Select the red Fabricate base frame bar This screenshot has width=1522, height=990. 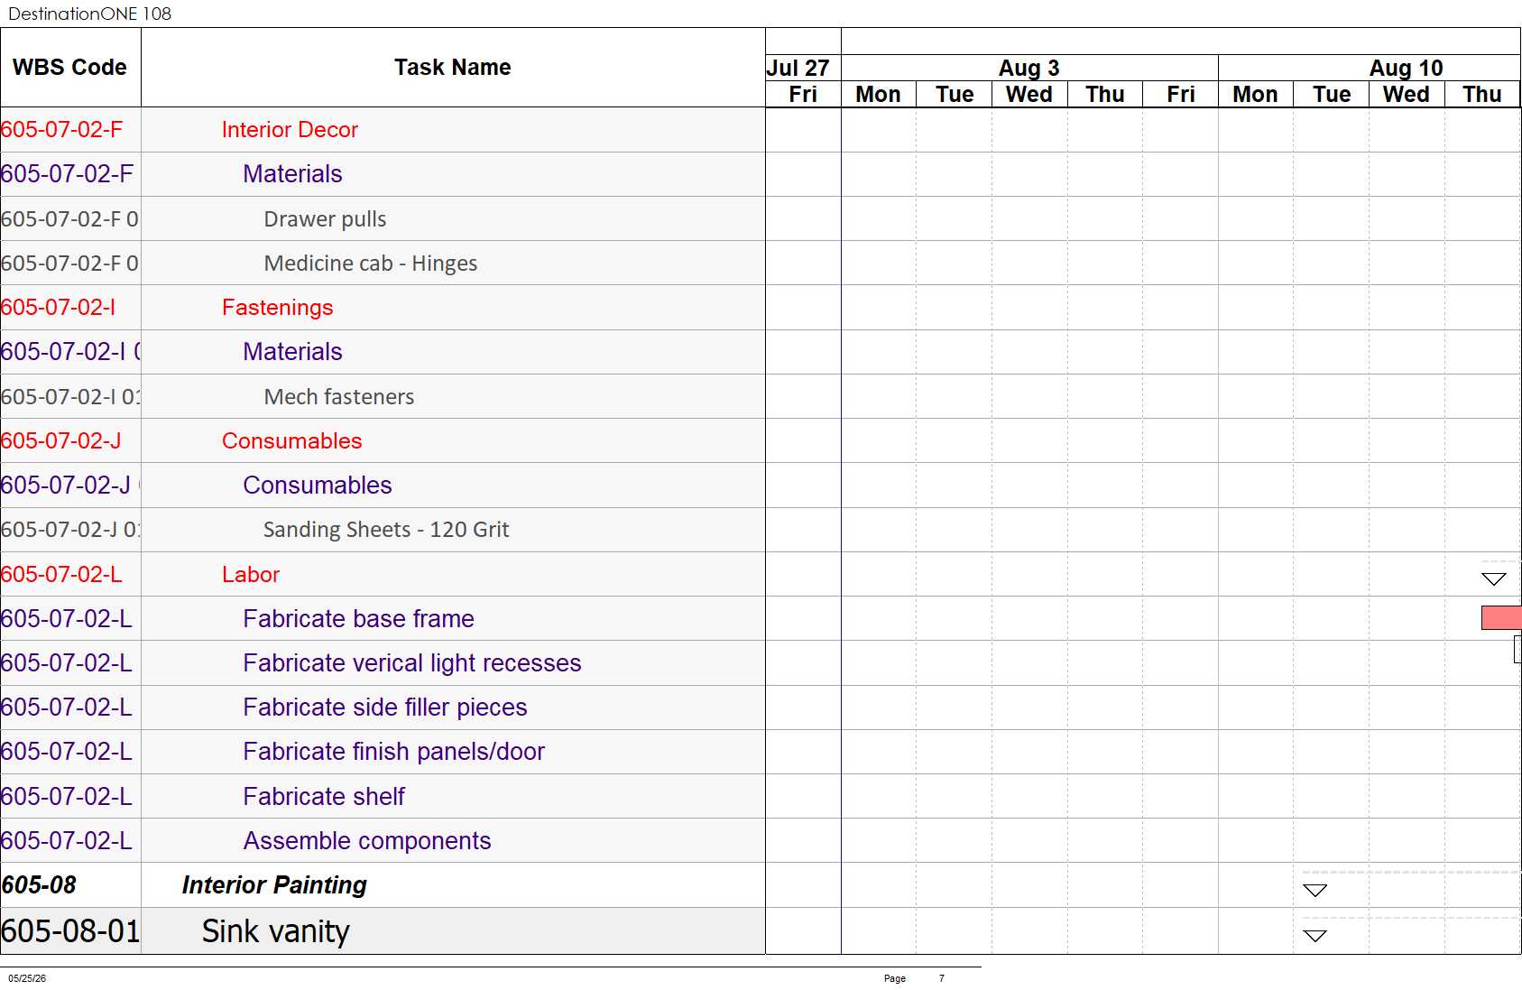[x=1501, y=618]
